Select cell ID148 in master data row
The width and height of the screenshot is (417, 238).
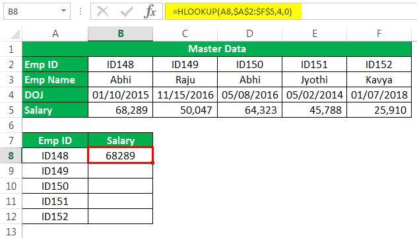click(x=121, y=64)
